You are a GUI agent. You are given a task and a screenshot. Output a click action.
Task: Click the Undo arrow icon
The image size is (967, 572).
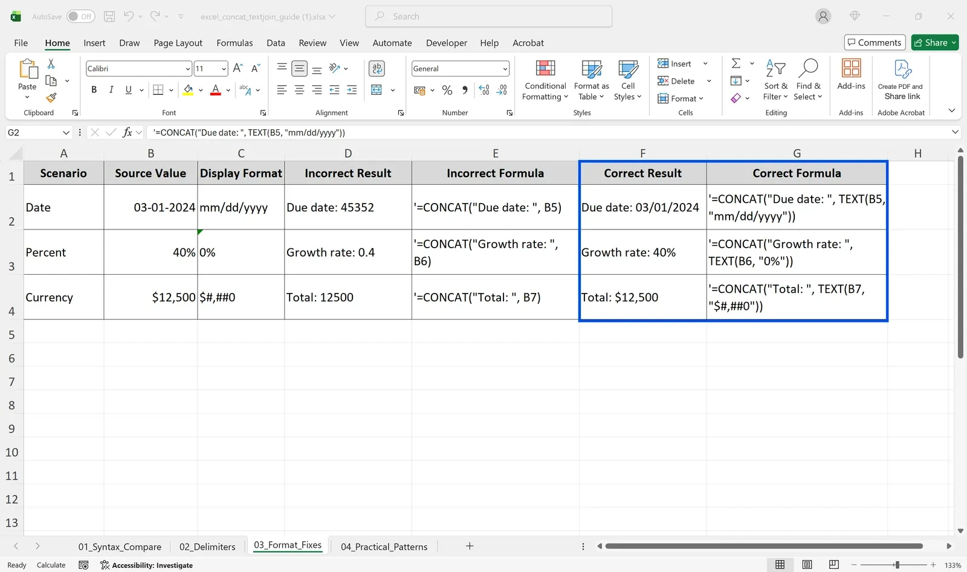(129, 16)
